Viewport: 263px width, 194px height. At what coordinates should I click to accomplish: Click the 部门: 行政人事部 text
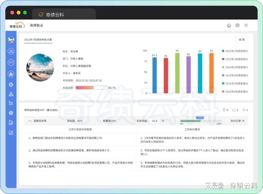coord(73,59)
